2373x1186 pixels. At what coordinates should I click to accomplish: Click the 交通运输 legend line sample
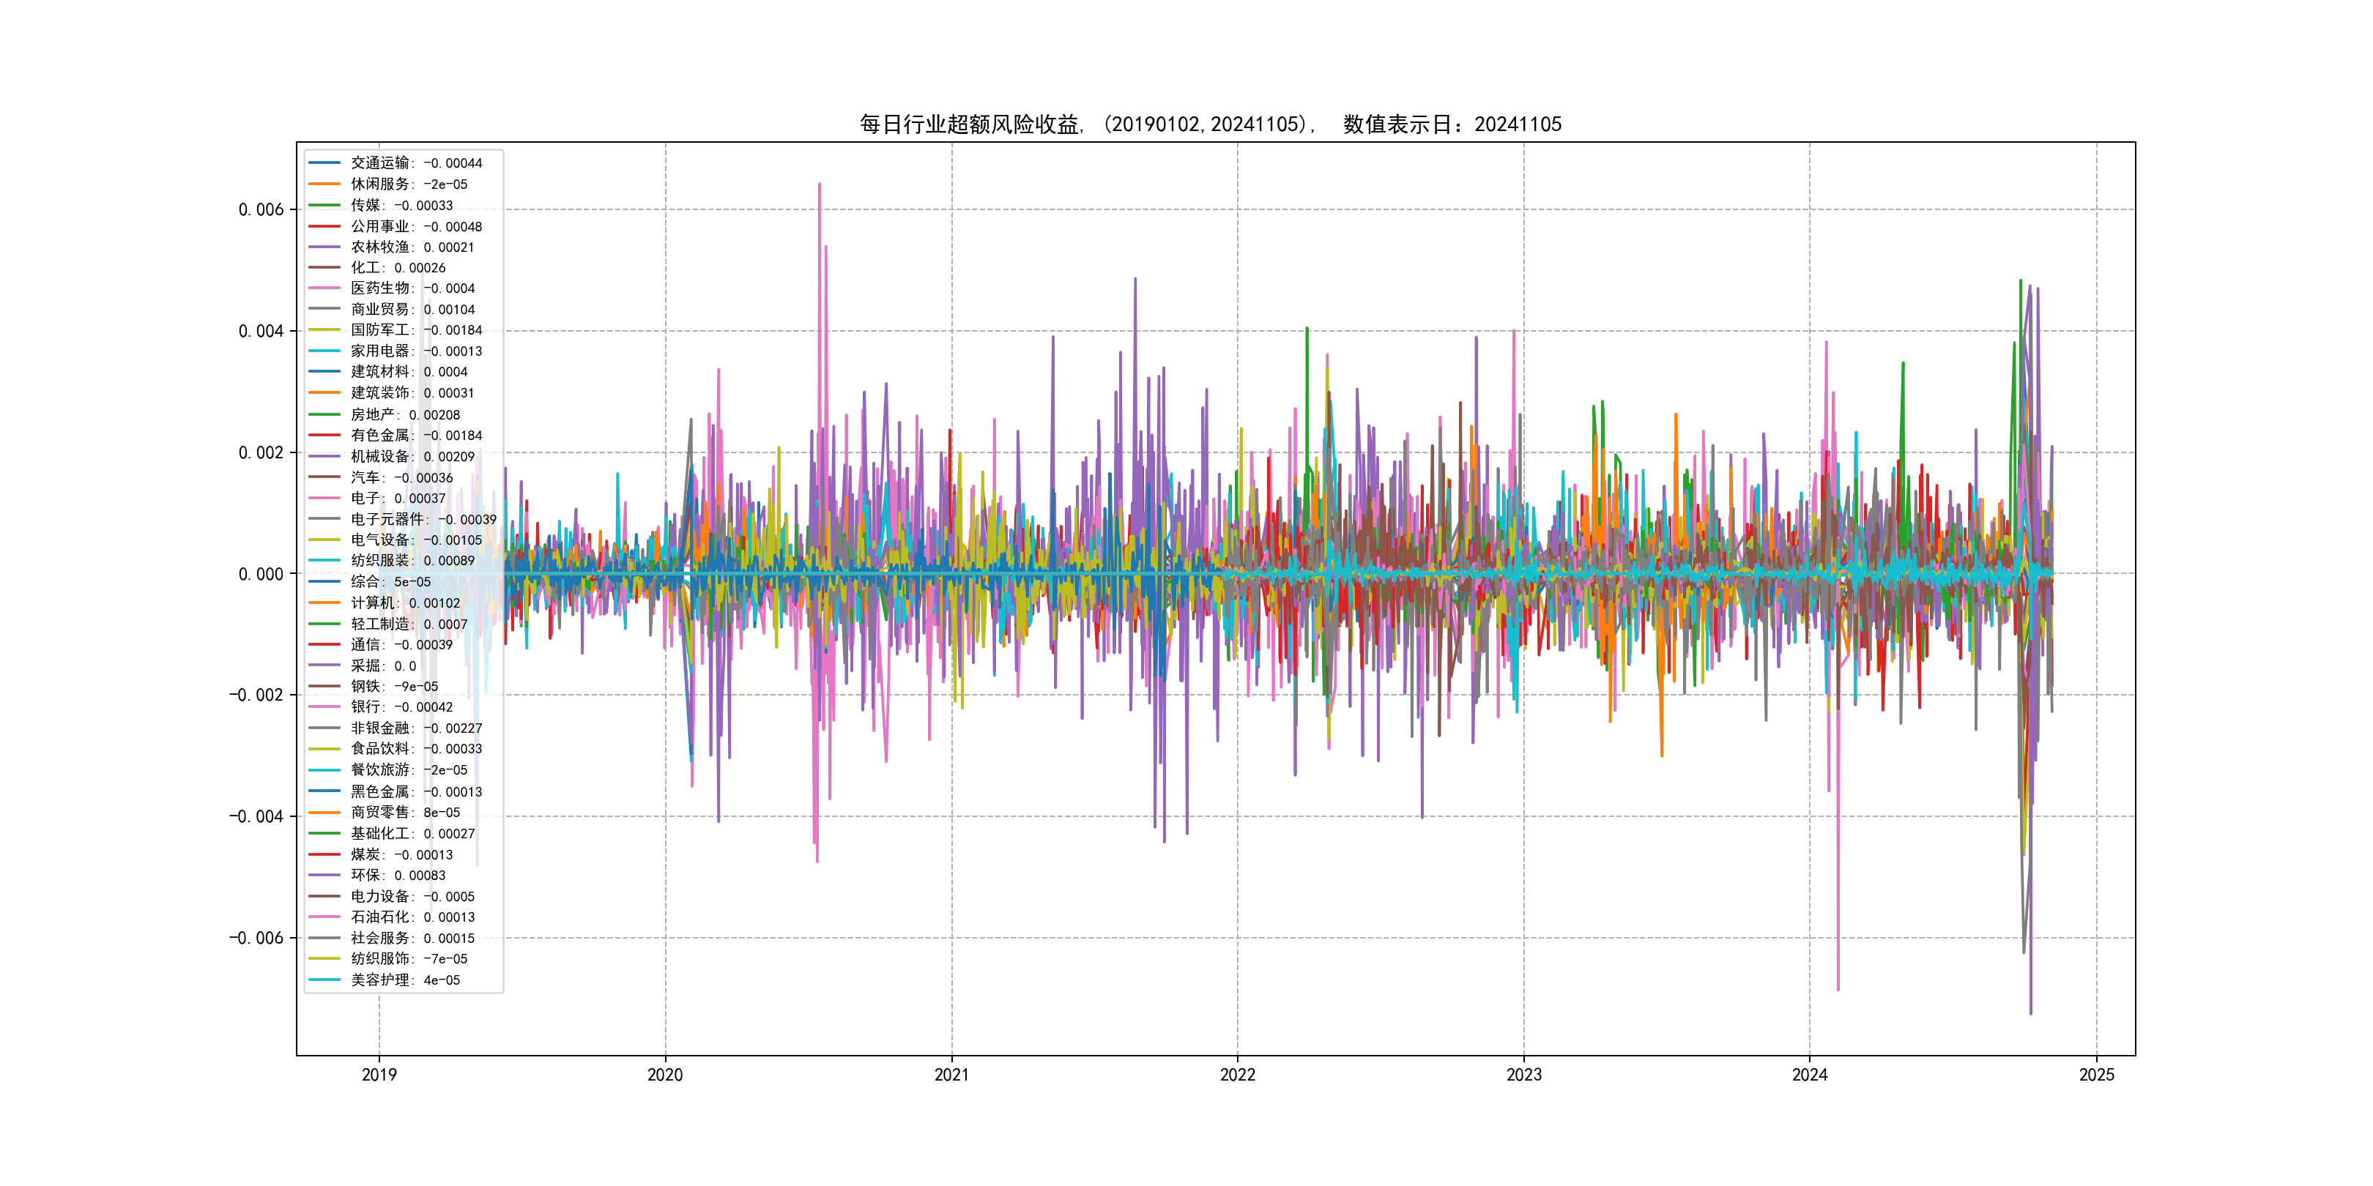[x=324, y=163]
